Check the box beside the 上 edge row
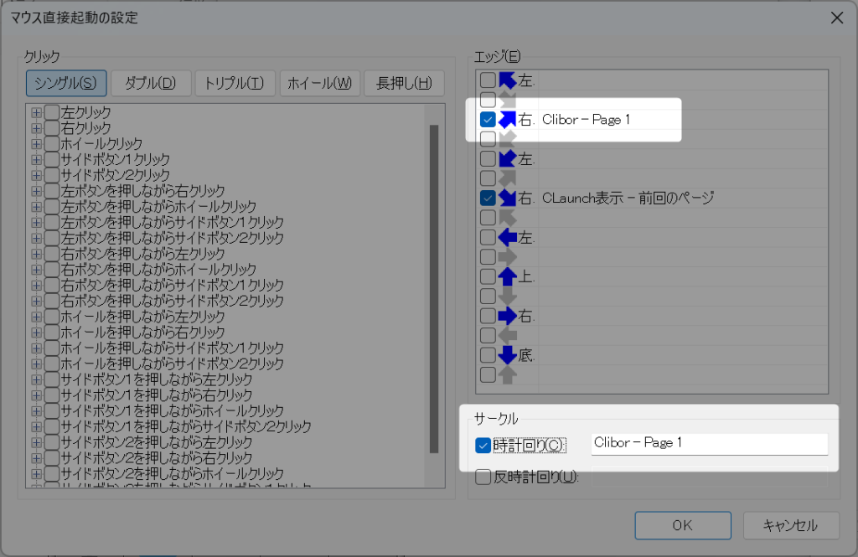Screen dimensions: 858x557 (x=488, y=276)
